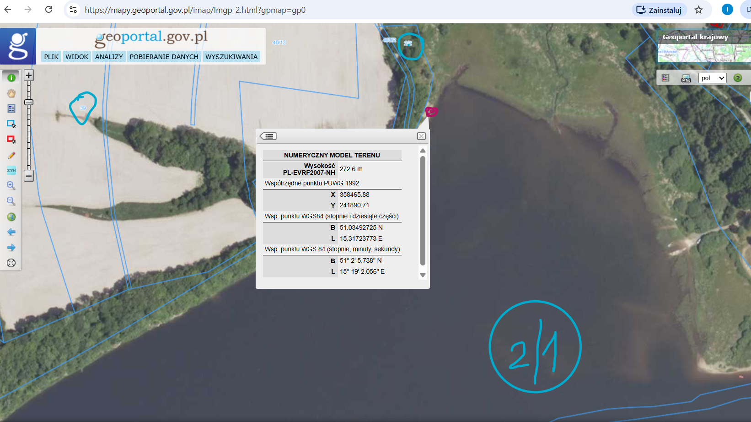Activate the hand pan tool
The image size is (751, 422).
pos(11,93)
